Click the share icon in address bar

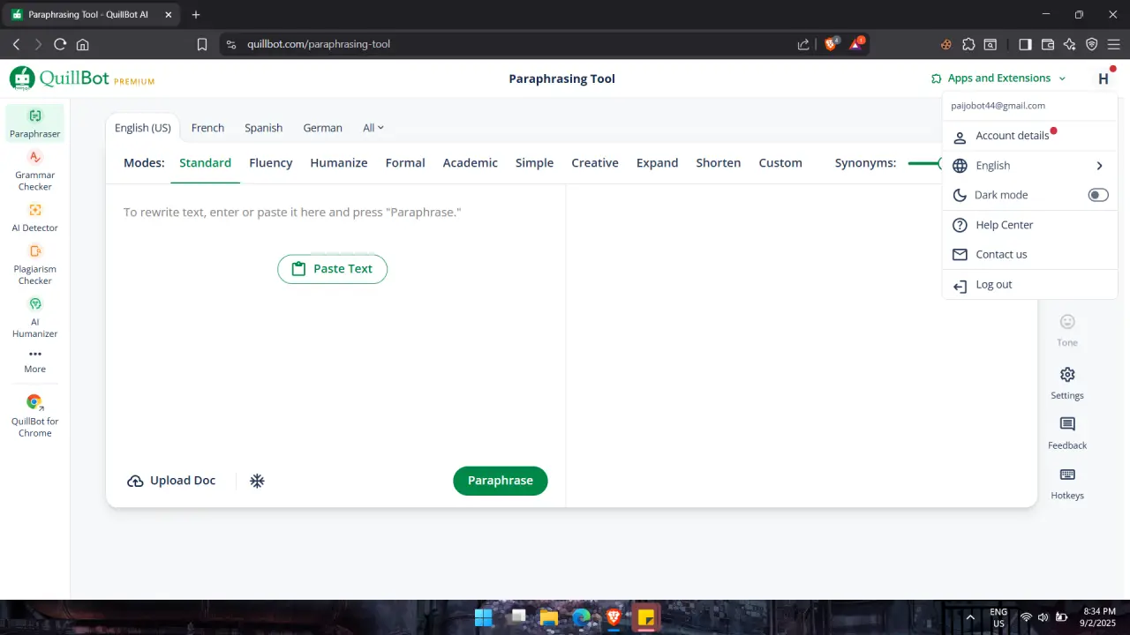point(803,44)
